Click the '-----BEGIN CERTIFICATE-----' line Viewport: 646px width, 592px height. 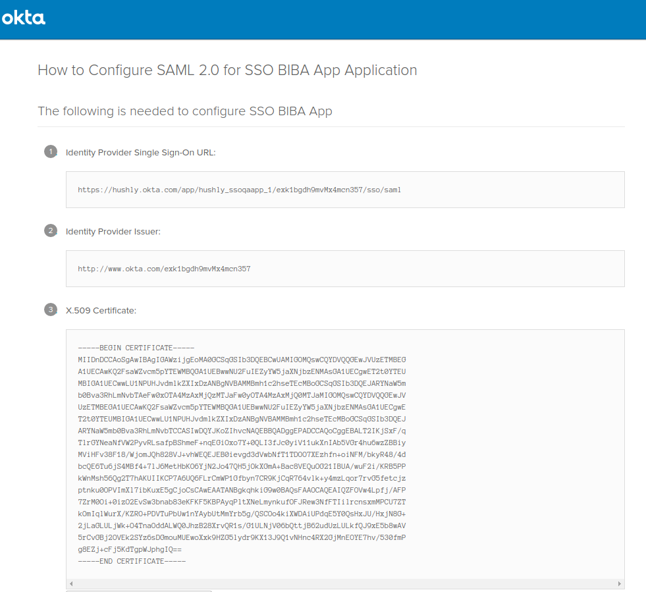[136, 348]
